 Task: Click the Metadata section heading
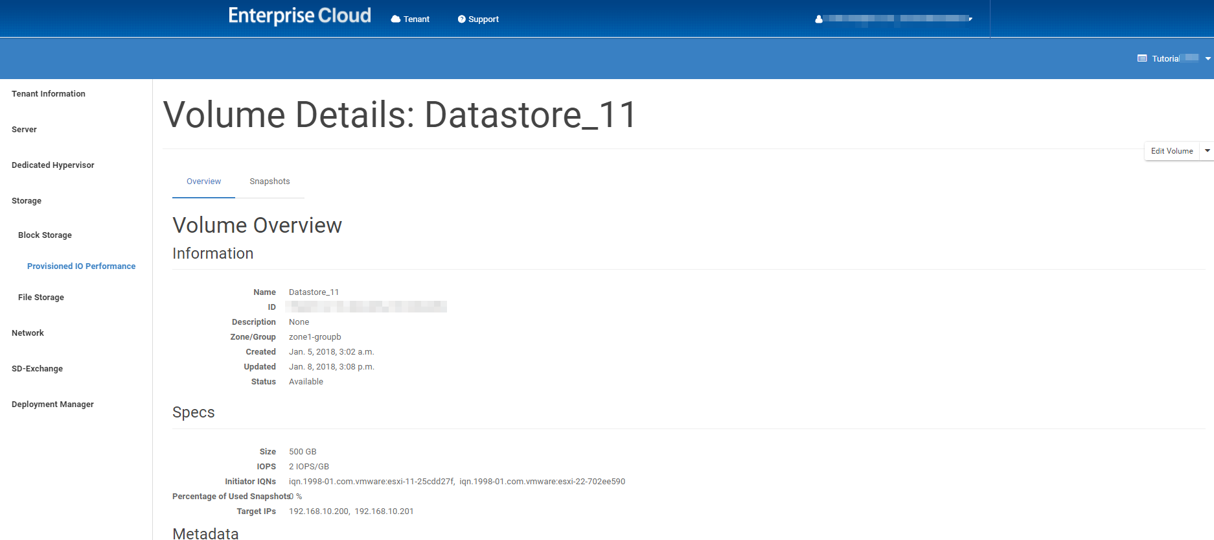point(205,534)
